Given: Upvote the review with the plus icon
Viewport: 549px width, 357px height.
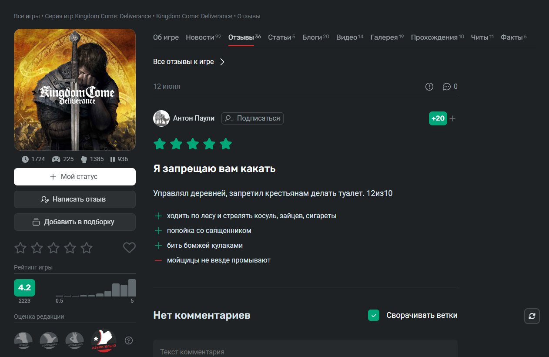Looking at the screenshot, I should pyautogui.click(x=452, y=118).
